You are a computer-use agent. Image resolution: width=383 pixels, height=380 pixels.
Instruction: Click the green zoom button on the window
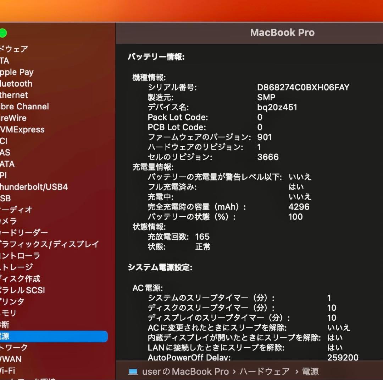(x=3, y=33)
